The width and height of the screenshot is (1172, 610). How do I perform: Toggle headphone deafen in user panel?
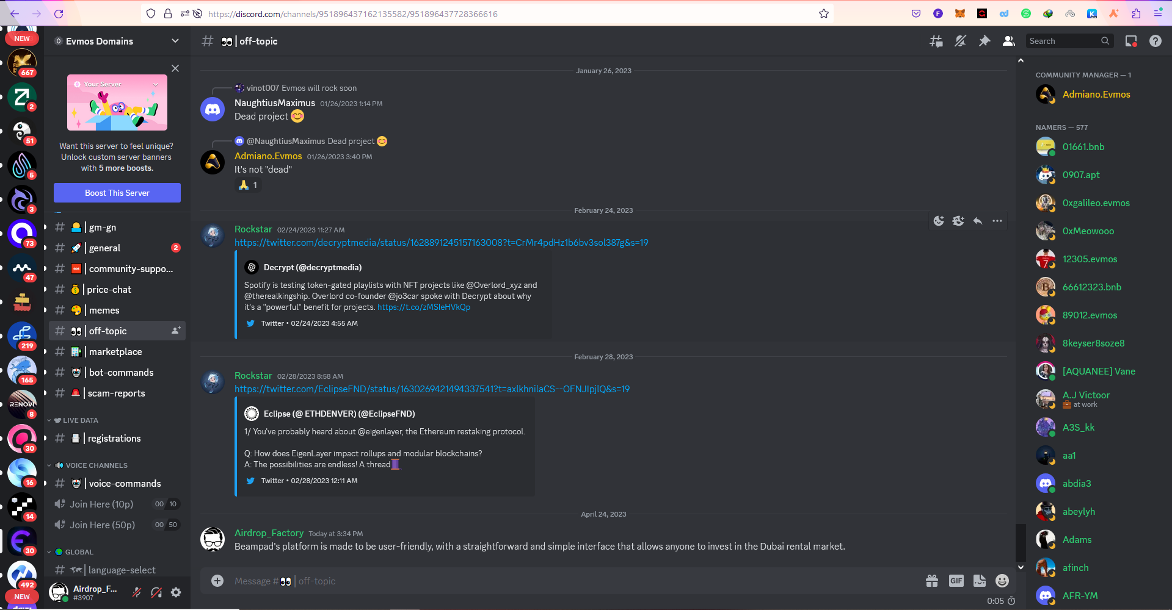point(156,592)
